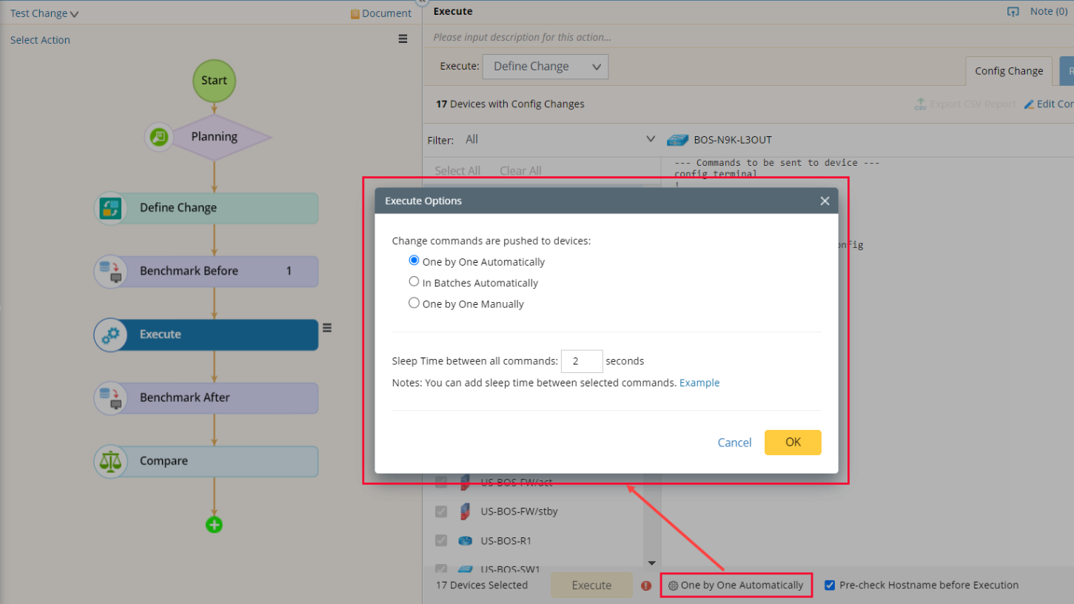Click the Planning node icon
This screenshot has width=1074, height=604.
(159, 137)
